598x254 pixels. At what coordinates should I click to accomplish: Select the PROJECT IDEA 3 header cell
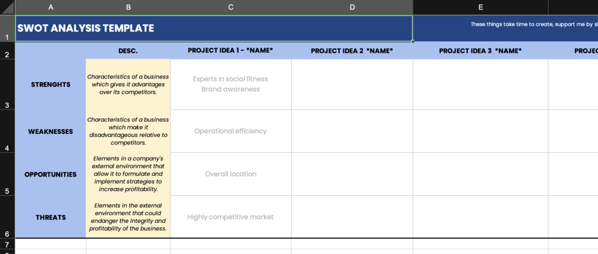click(480, 51)
